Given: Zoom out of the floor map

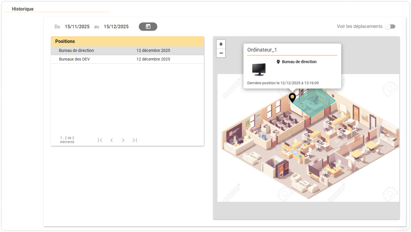Looking at the screenshot, I should click(x=221, y=53).
